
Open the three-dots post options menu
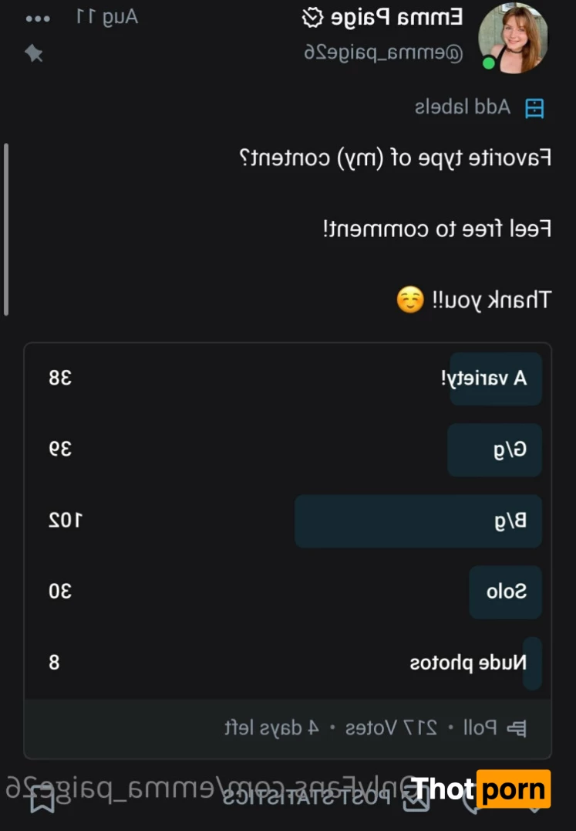point(39,19)
